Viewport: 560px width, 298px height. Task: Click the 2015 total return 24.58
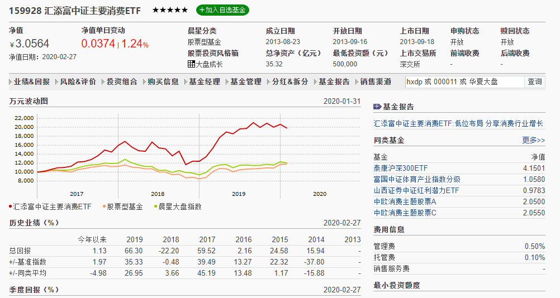279,251
